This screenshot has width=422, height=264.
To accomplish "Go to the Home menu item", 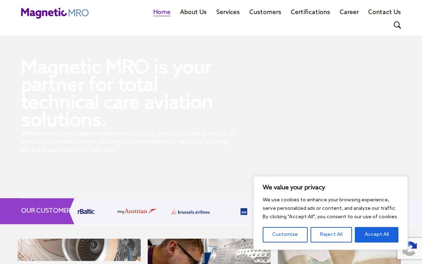I will pos(162,12).
